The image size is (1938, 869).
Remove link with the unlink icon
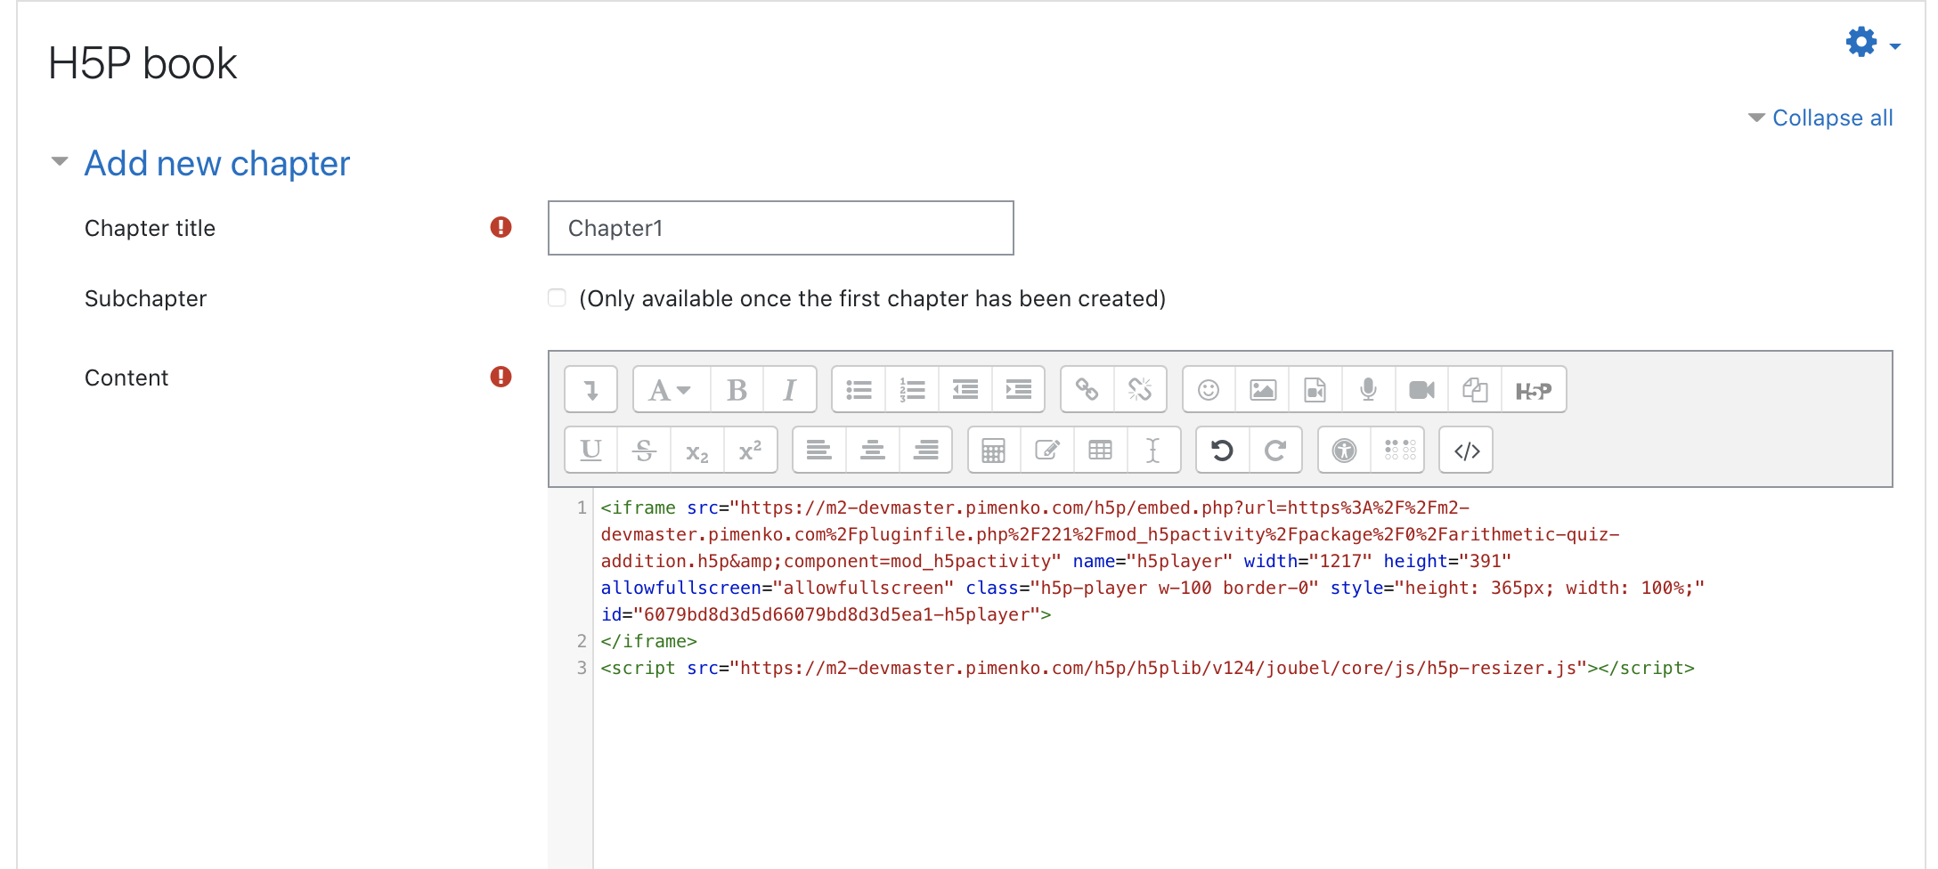pos(1140,390)
